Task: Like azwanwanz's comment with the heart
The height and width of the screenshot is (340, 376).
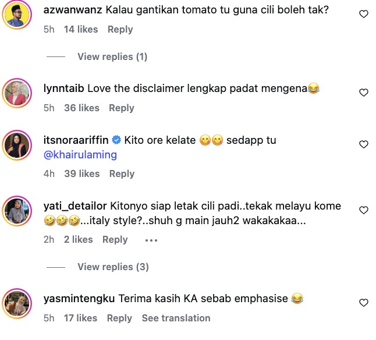Action: [364, 14]
